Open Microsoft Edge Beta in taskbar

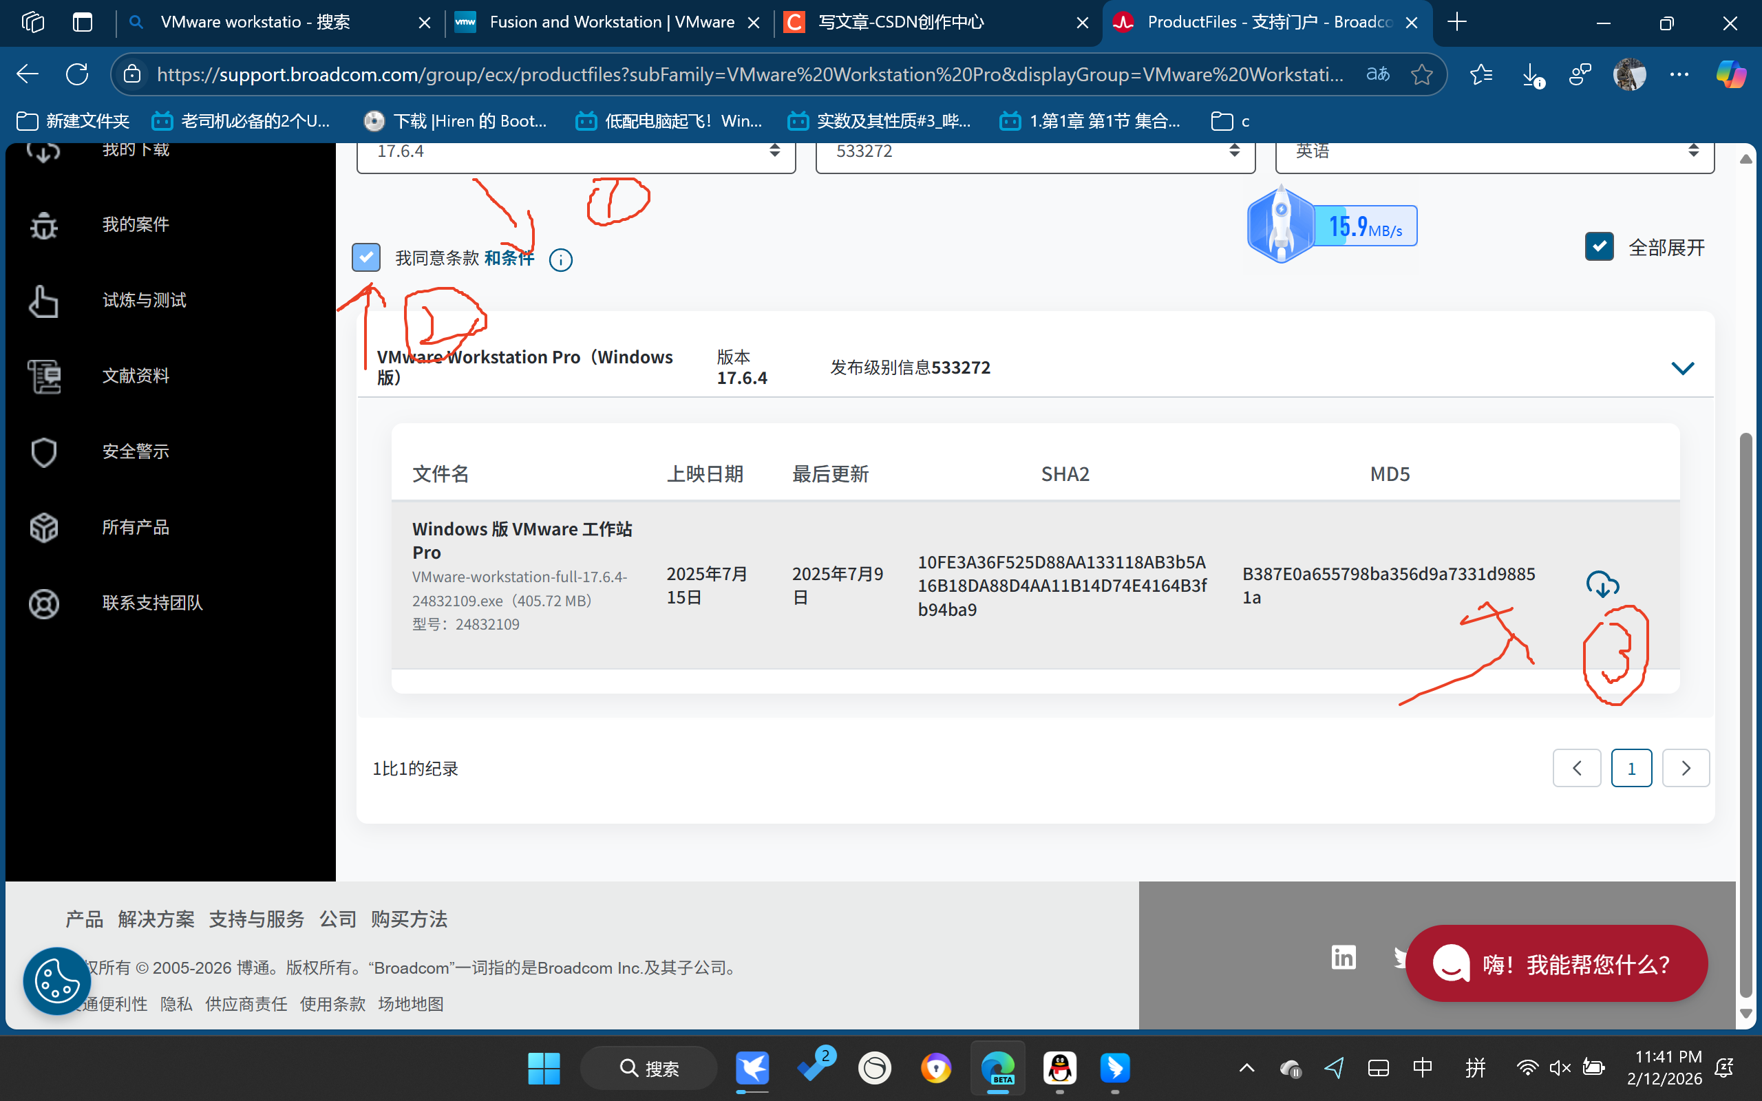(997, 1068)
